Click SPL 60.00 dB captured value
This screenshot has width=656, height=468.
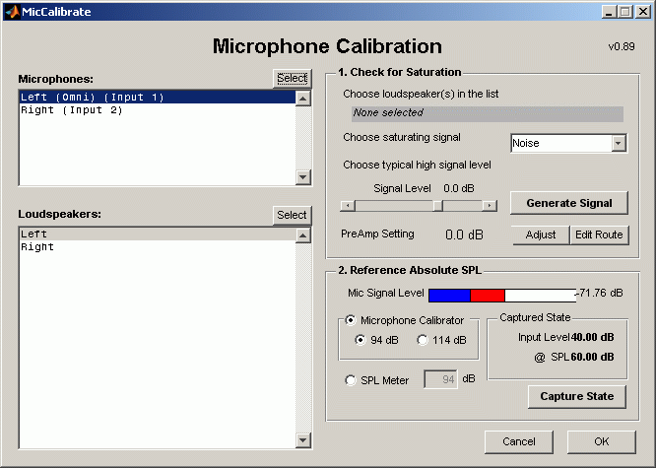pyautogui.click(x=592, y=357)
